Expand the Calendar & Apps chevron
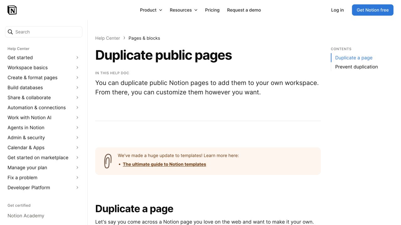Screen dimensions: 401x225 (x=77, y=147)
